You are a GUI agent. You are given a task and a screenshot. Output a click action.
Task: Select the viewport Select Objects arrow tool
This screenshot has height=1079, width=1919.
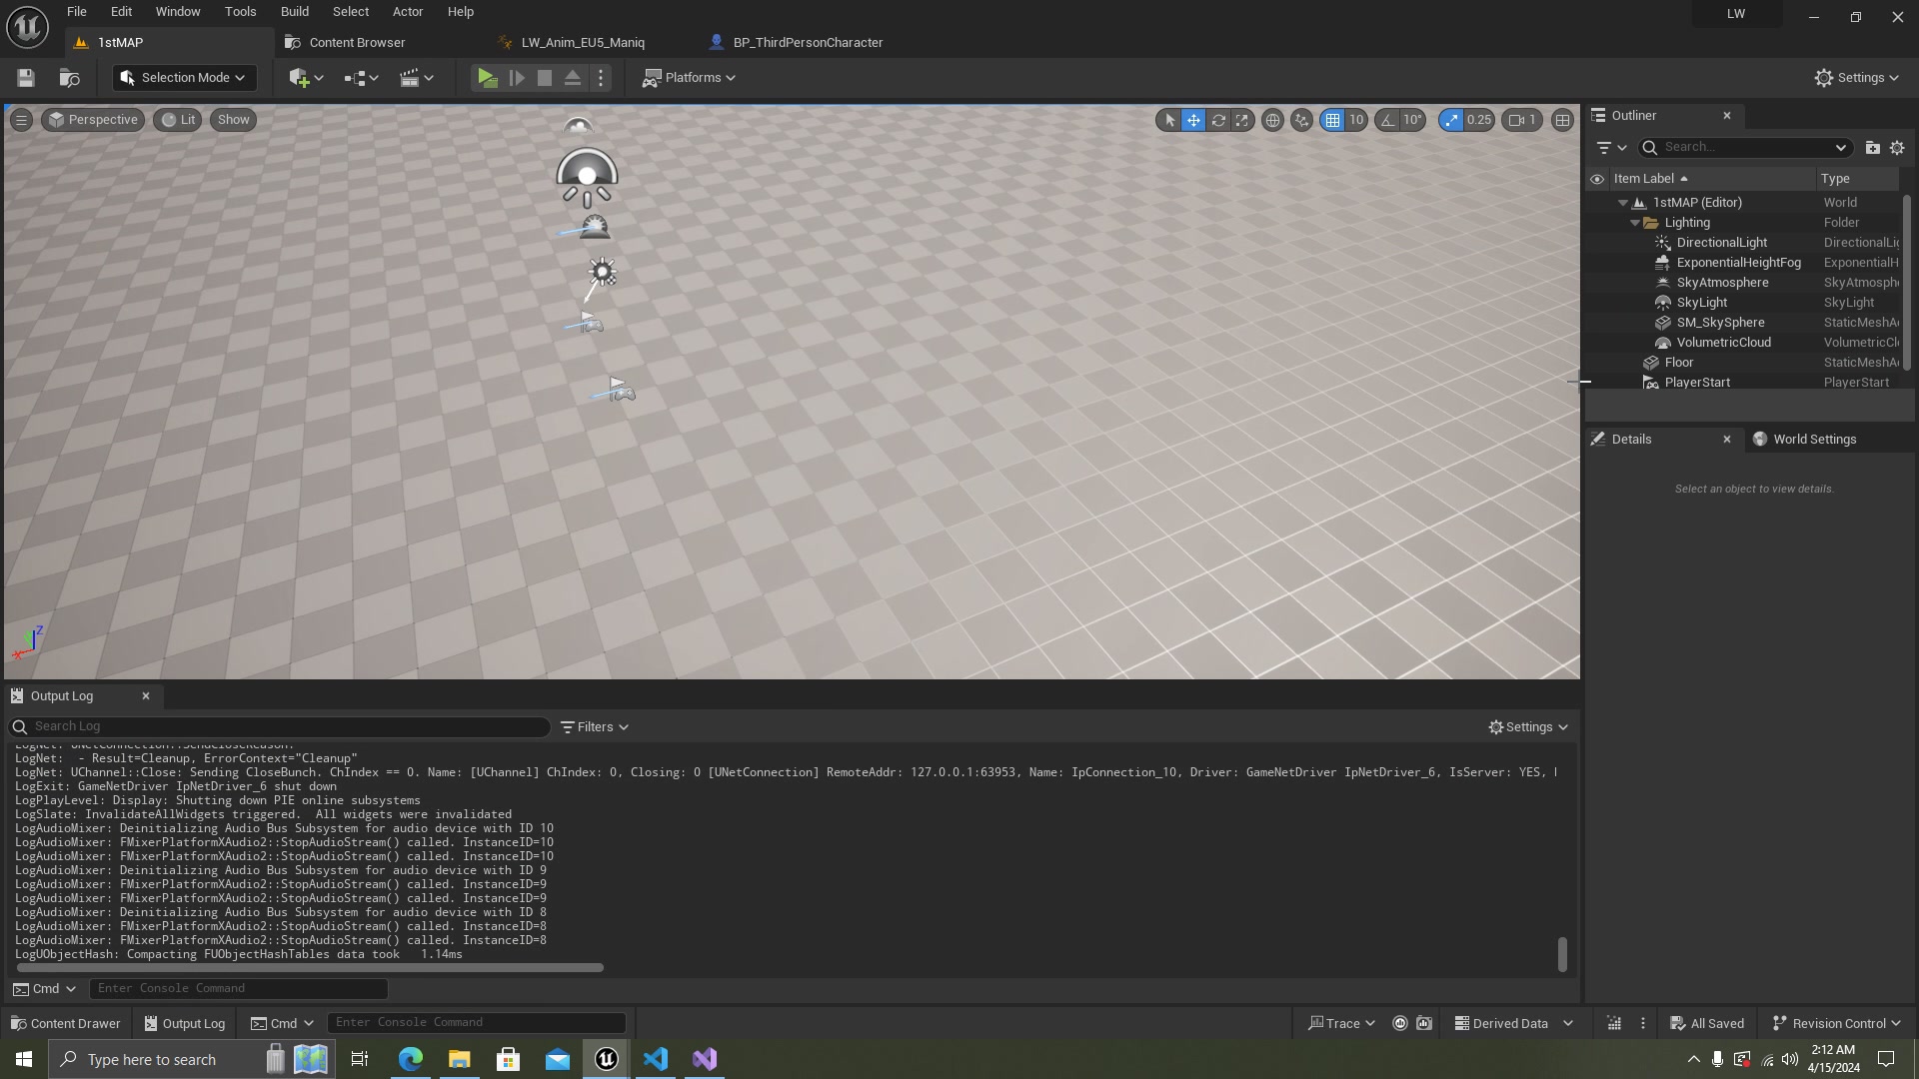point(1169,120)
